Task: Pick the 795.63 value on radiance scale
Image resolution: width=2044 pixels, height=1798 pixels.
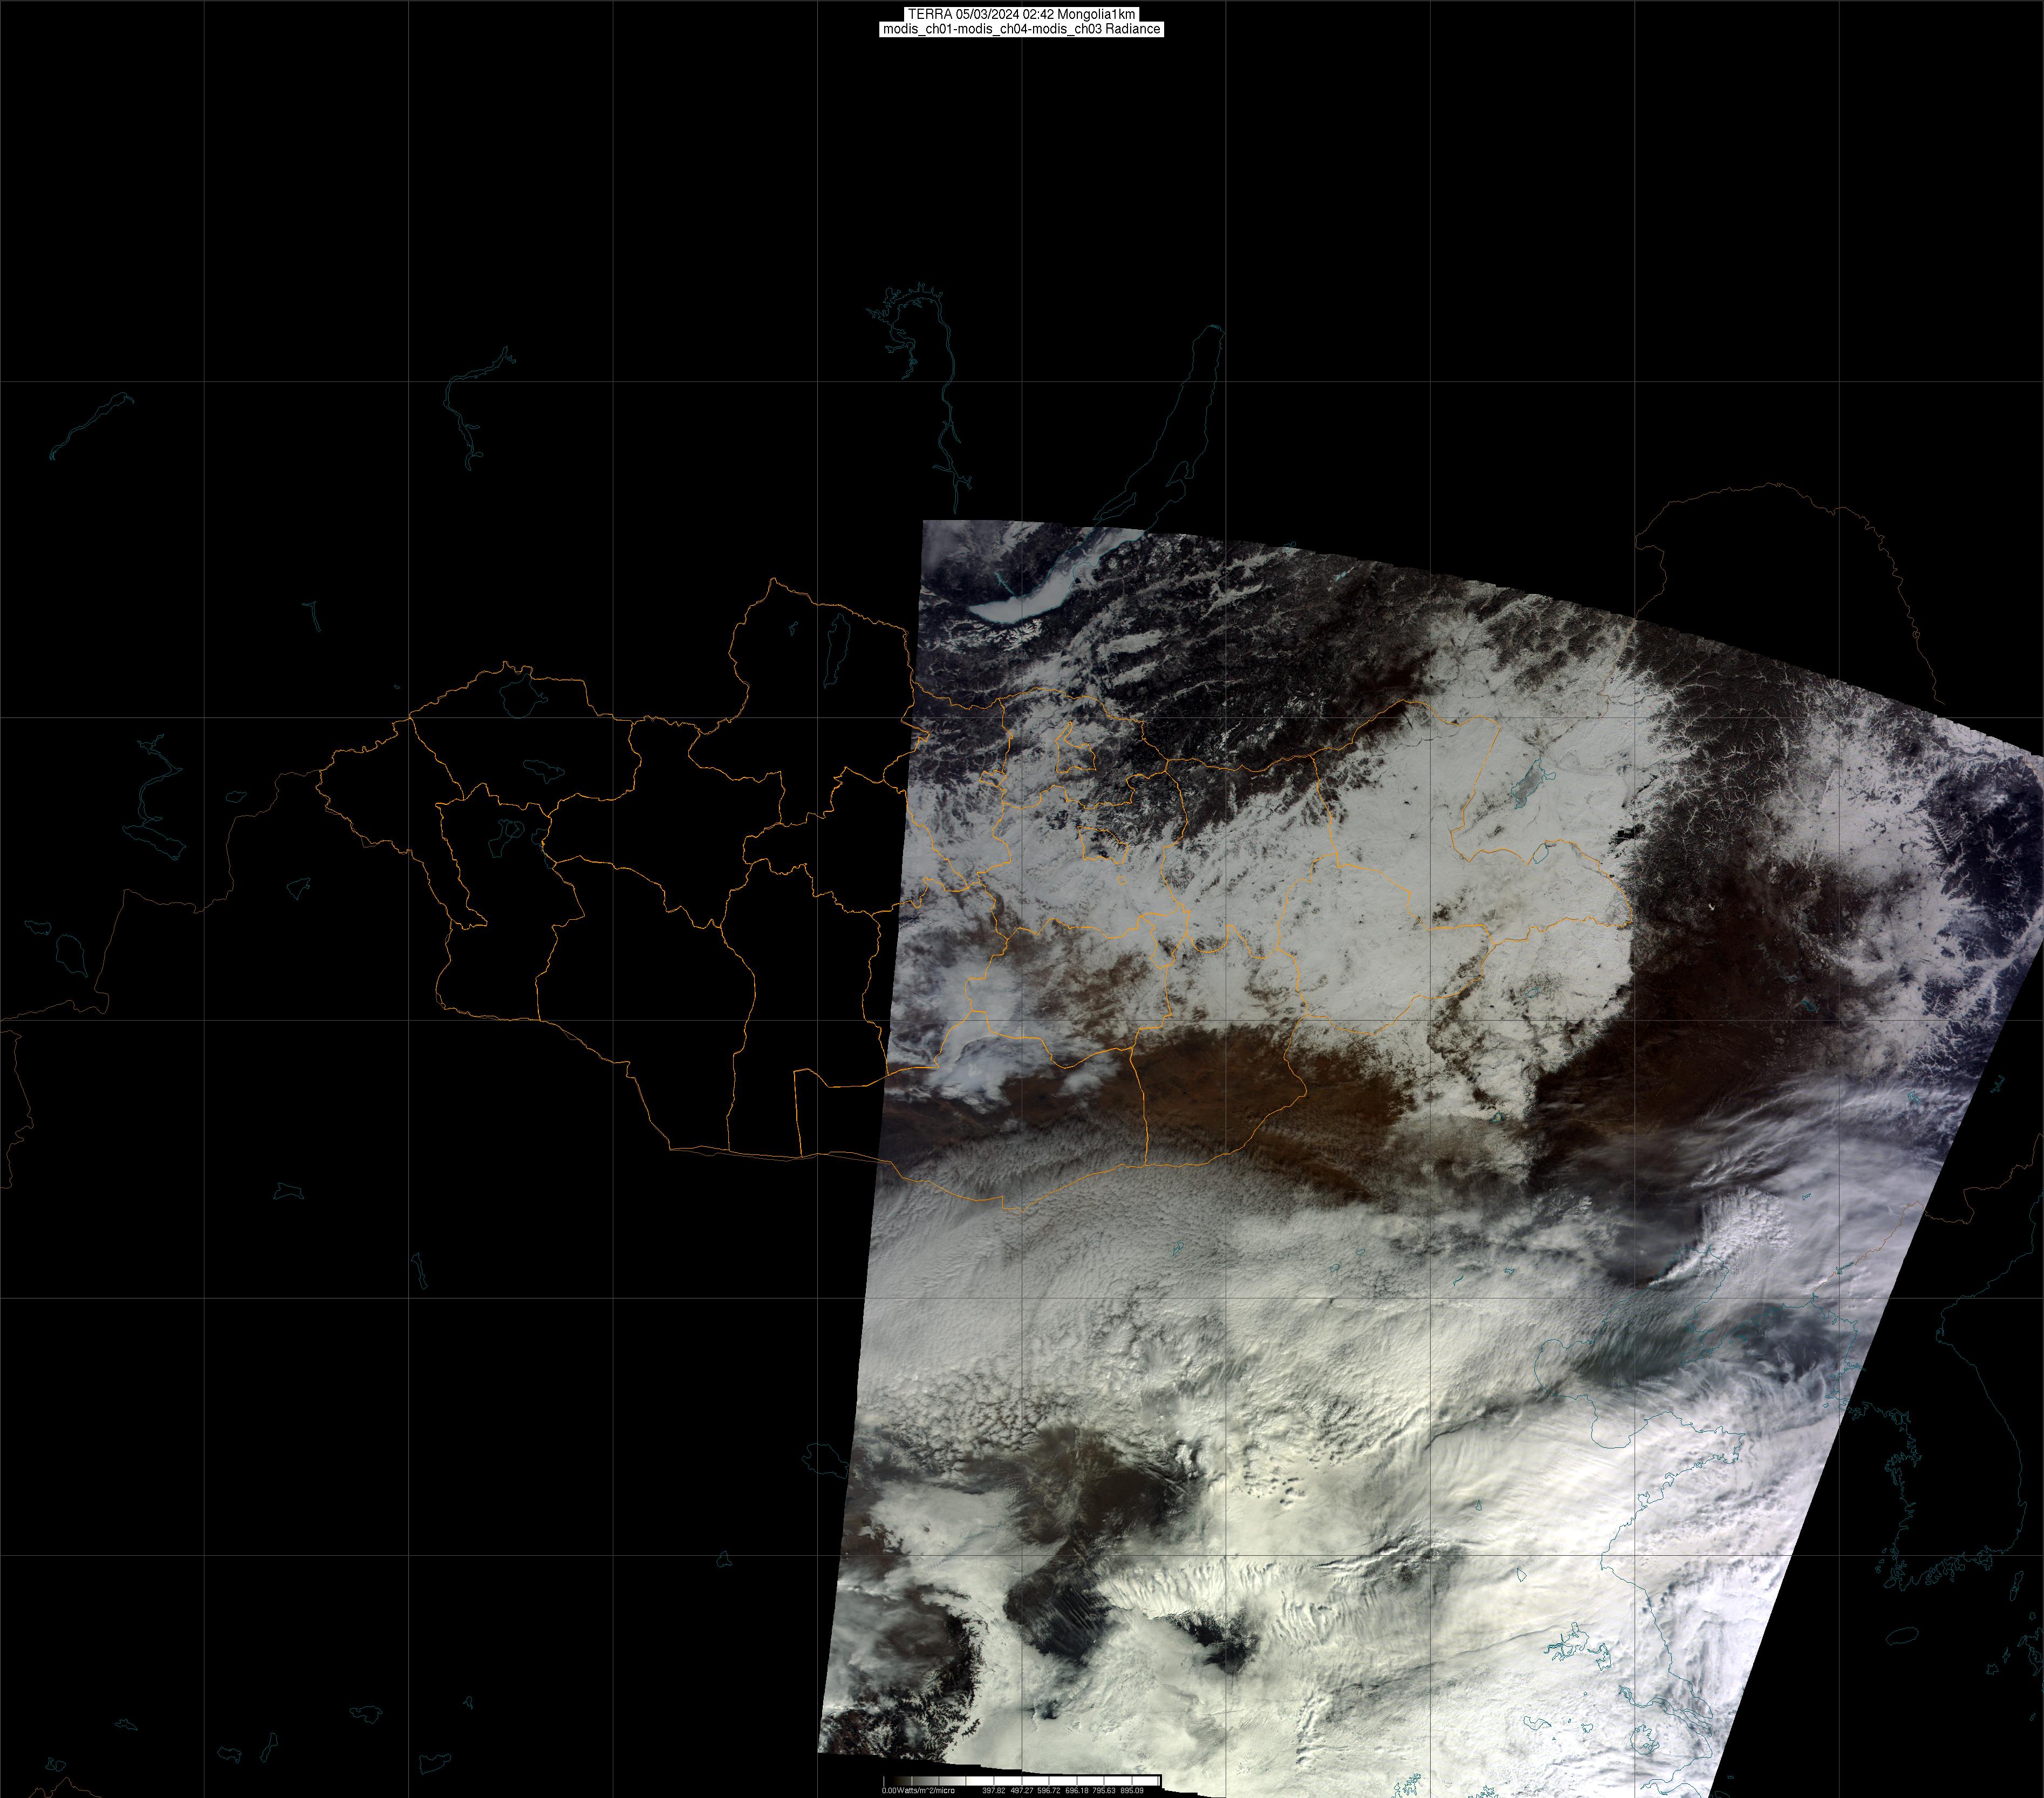Action: (1104, 1791)
